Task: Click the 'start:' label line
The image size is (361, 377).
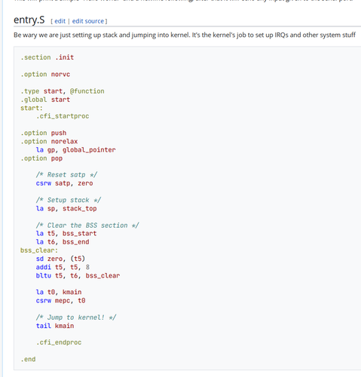Action: [32, 108]
